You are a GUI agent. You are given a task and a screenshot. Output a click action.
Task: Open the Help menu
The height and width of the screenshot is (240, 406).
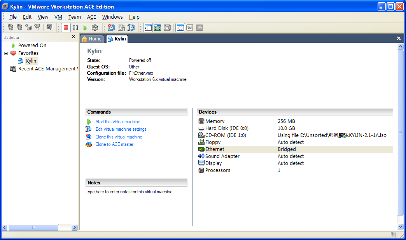click(134, 17)
